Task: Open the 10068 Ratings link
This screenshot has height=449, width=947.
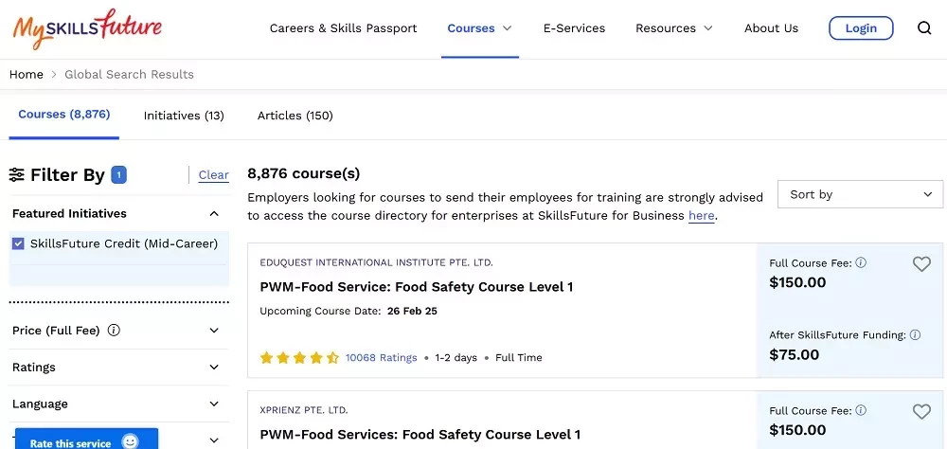Action: click(381, 358)
